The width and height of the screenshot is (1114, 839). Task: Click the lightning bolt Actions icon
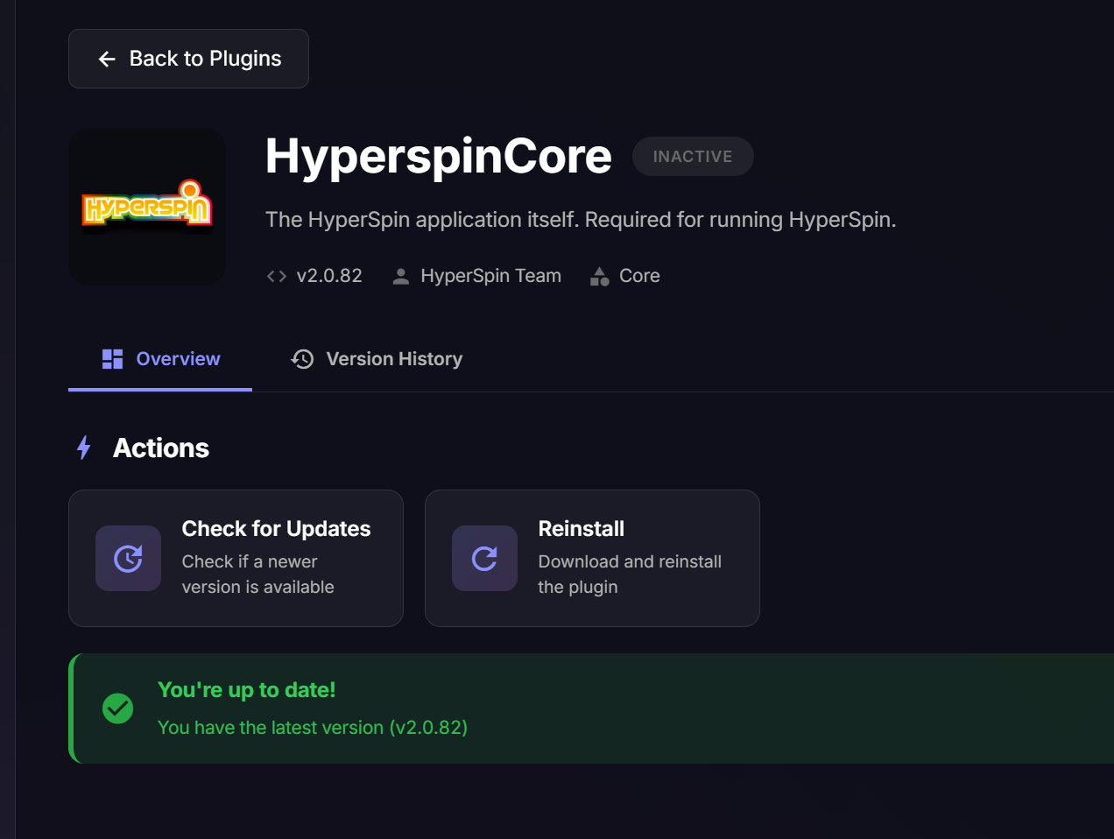[x=84, y=448]
